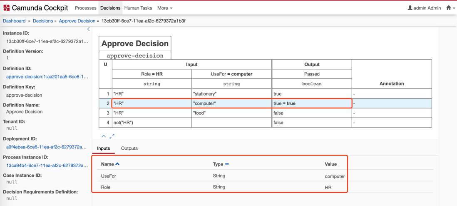The image size is (457, 206).
Task: Click the Instance ID value in sidebar
Action: (x=47, y=41)
